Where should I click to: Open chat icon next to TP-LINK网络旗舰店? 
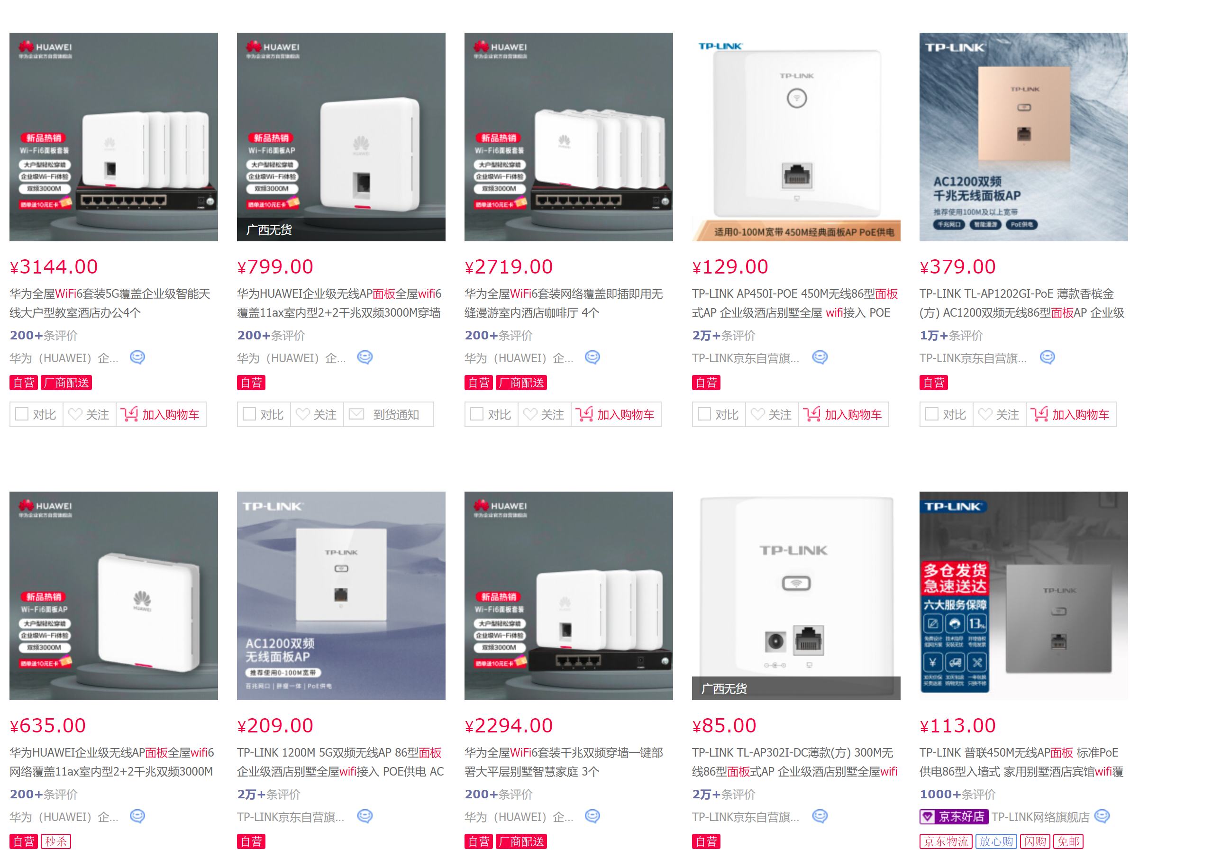click(1102, 816)
